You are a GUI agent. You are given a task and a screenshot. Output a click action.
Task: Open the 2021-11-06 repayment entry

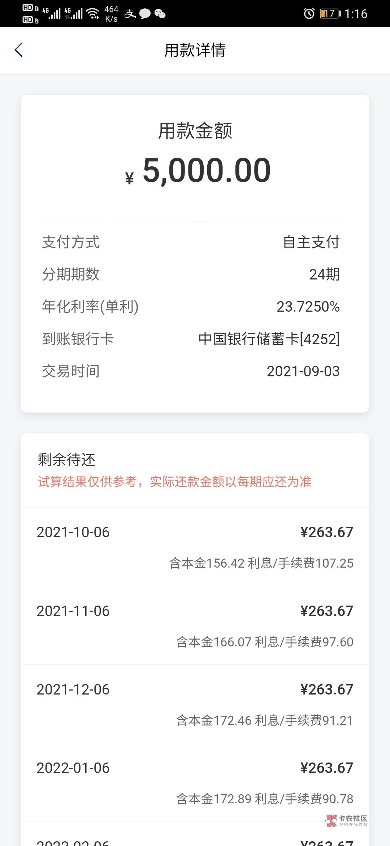click(195, 625)
